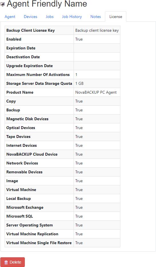Open the Agent tab

pos(10,17)
